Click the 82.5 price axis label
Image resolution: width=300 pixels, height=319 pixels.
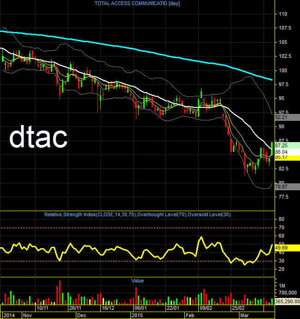click(x=283, y=169)
